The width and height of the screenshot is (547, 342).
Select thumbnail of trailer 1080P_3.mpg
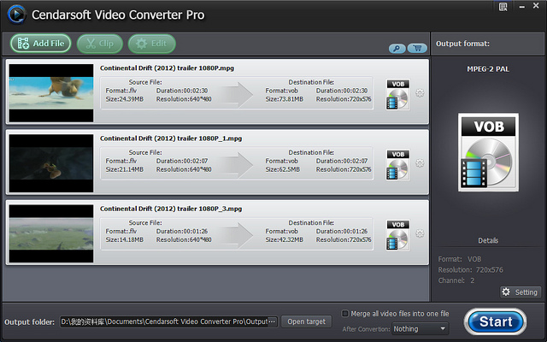click(x=51, y=233)
